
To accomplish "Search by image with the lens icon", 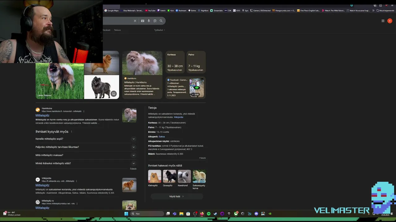I will click(x=155, y=21).
